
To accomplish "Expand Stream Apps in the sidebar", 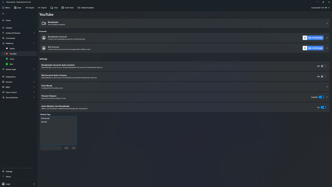I will (34, 69).
